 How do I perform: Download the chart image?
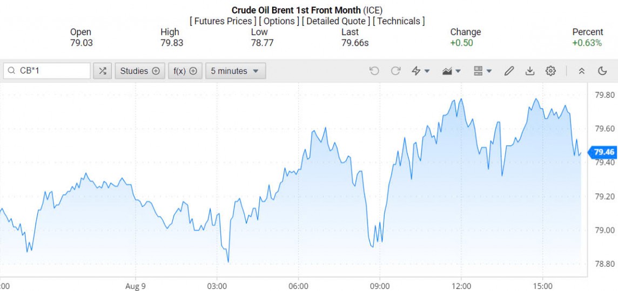click(530, 71)
